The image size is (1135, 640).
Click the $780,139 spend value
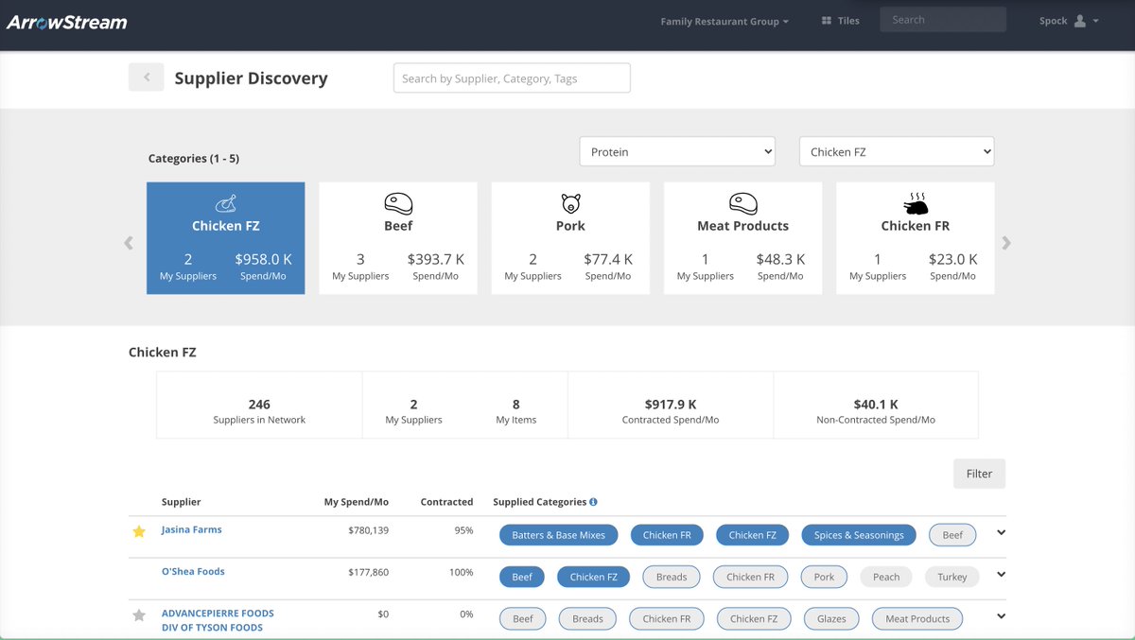pos(368,530)
